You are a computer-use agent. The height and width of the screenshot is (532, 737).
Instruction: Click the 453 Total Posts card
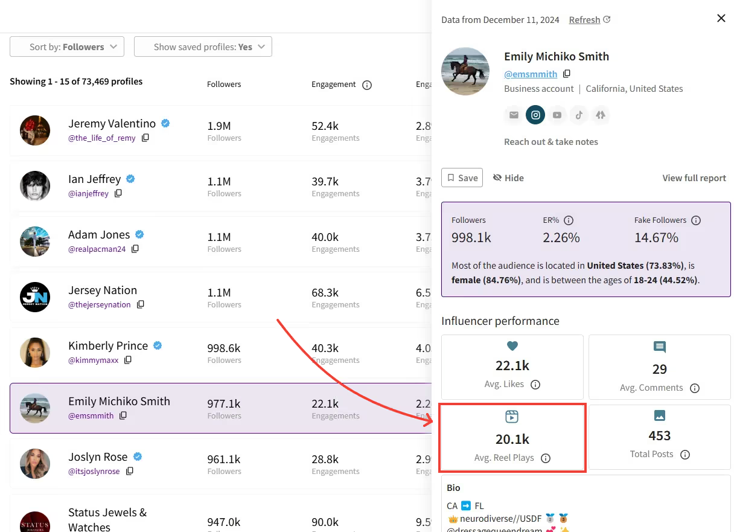coord(660,437)
